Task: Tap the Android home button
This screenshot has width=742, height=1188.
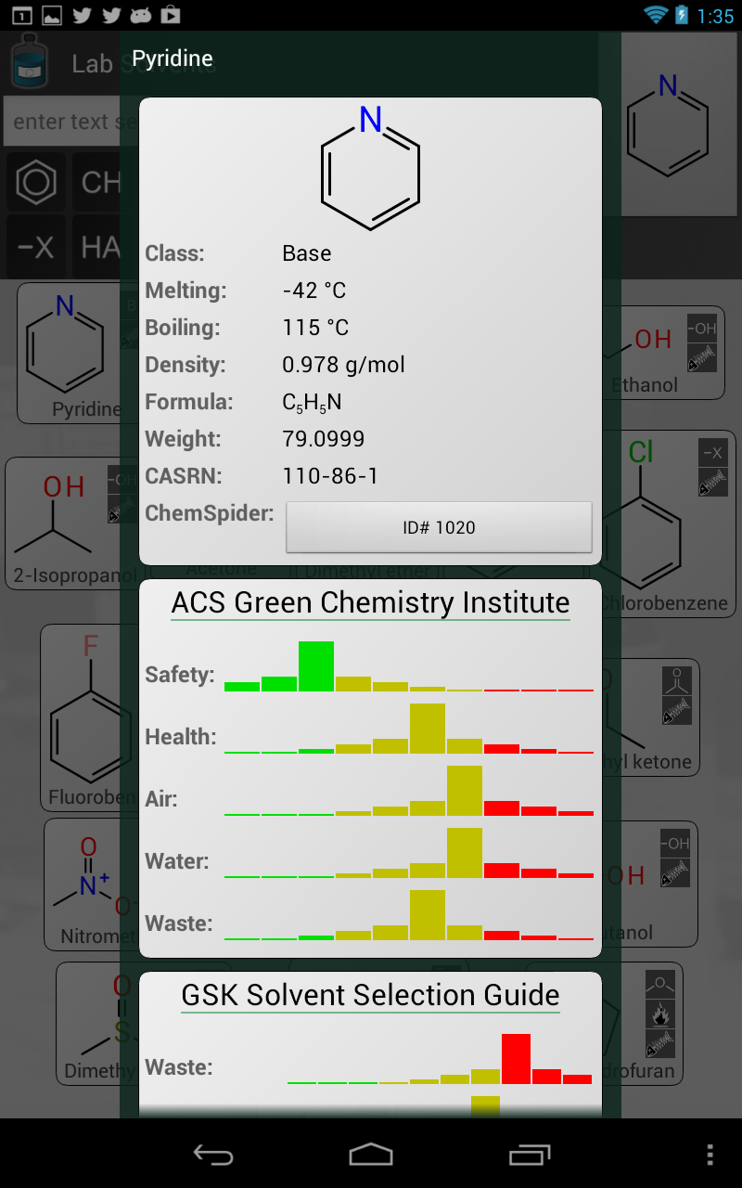Action: (370, 1154)
